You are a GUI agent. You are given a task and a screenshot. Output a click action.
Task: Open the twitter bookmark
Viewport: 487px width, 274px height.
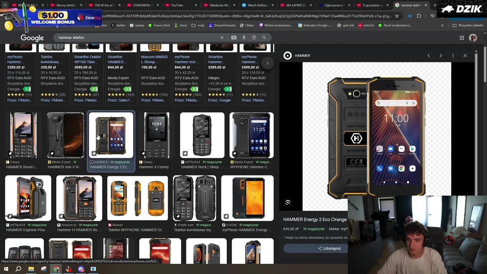[x=118, y=25]
